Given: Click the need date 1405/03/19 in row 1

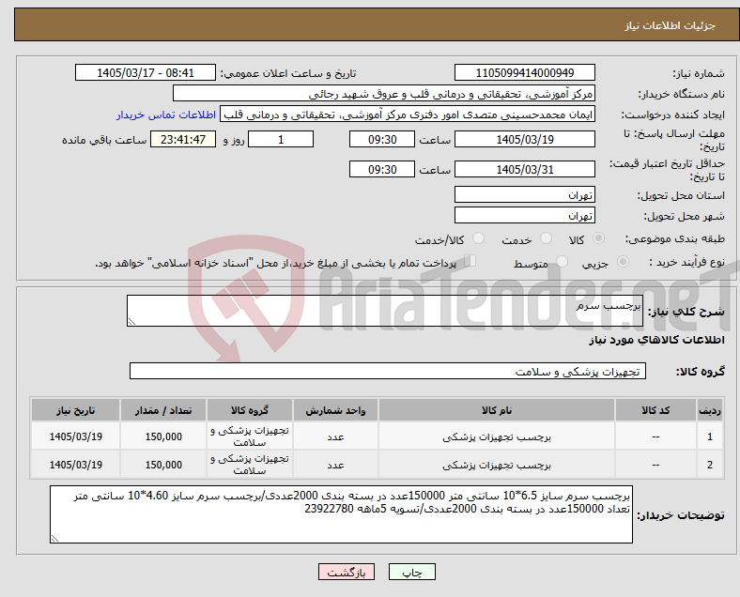Looking at the screenshot, I should point(75,436).
